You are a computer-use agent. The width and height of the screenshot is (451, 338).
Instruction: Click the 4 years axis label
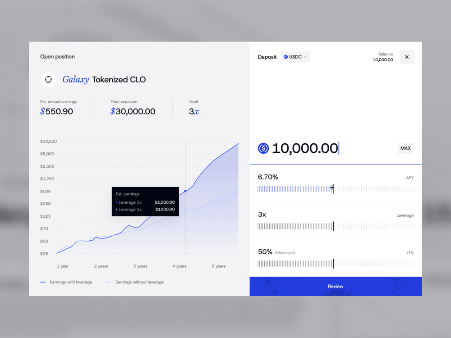(179, 266)
